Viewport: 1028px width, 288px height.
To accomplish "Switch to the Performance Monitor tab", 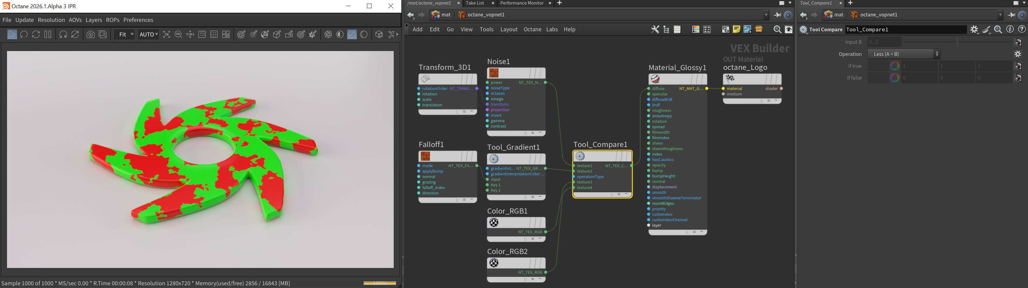I will click(522, 3).
